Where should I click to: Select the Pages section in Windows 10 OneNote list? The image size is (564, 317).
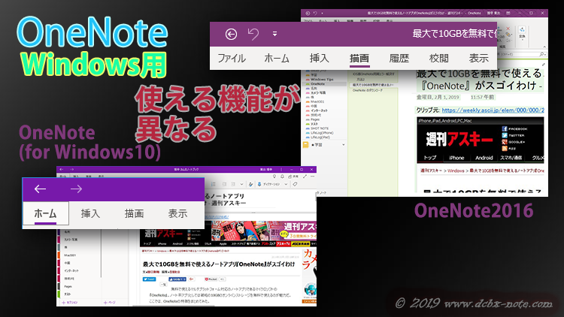[x=68, y=286]
